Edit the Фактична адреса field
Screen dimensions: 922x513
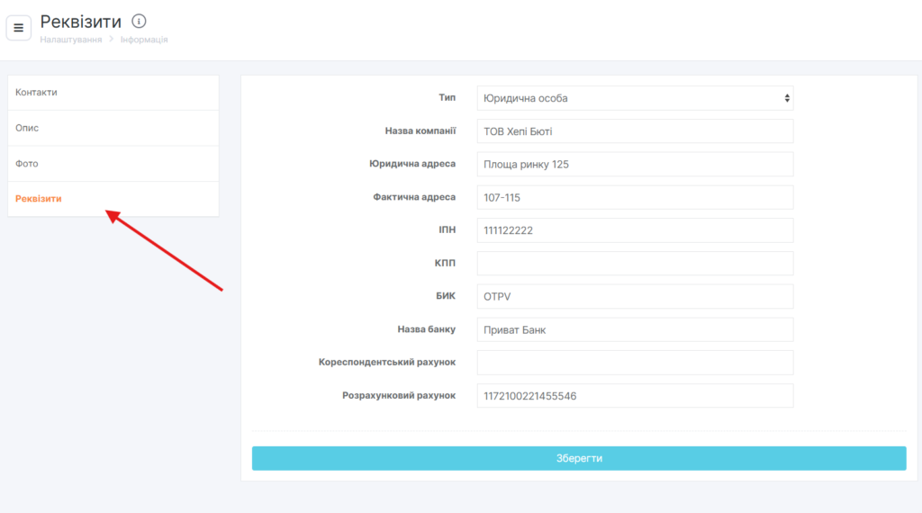635,197
